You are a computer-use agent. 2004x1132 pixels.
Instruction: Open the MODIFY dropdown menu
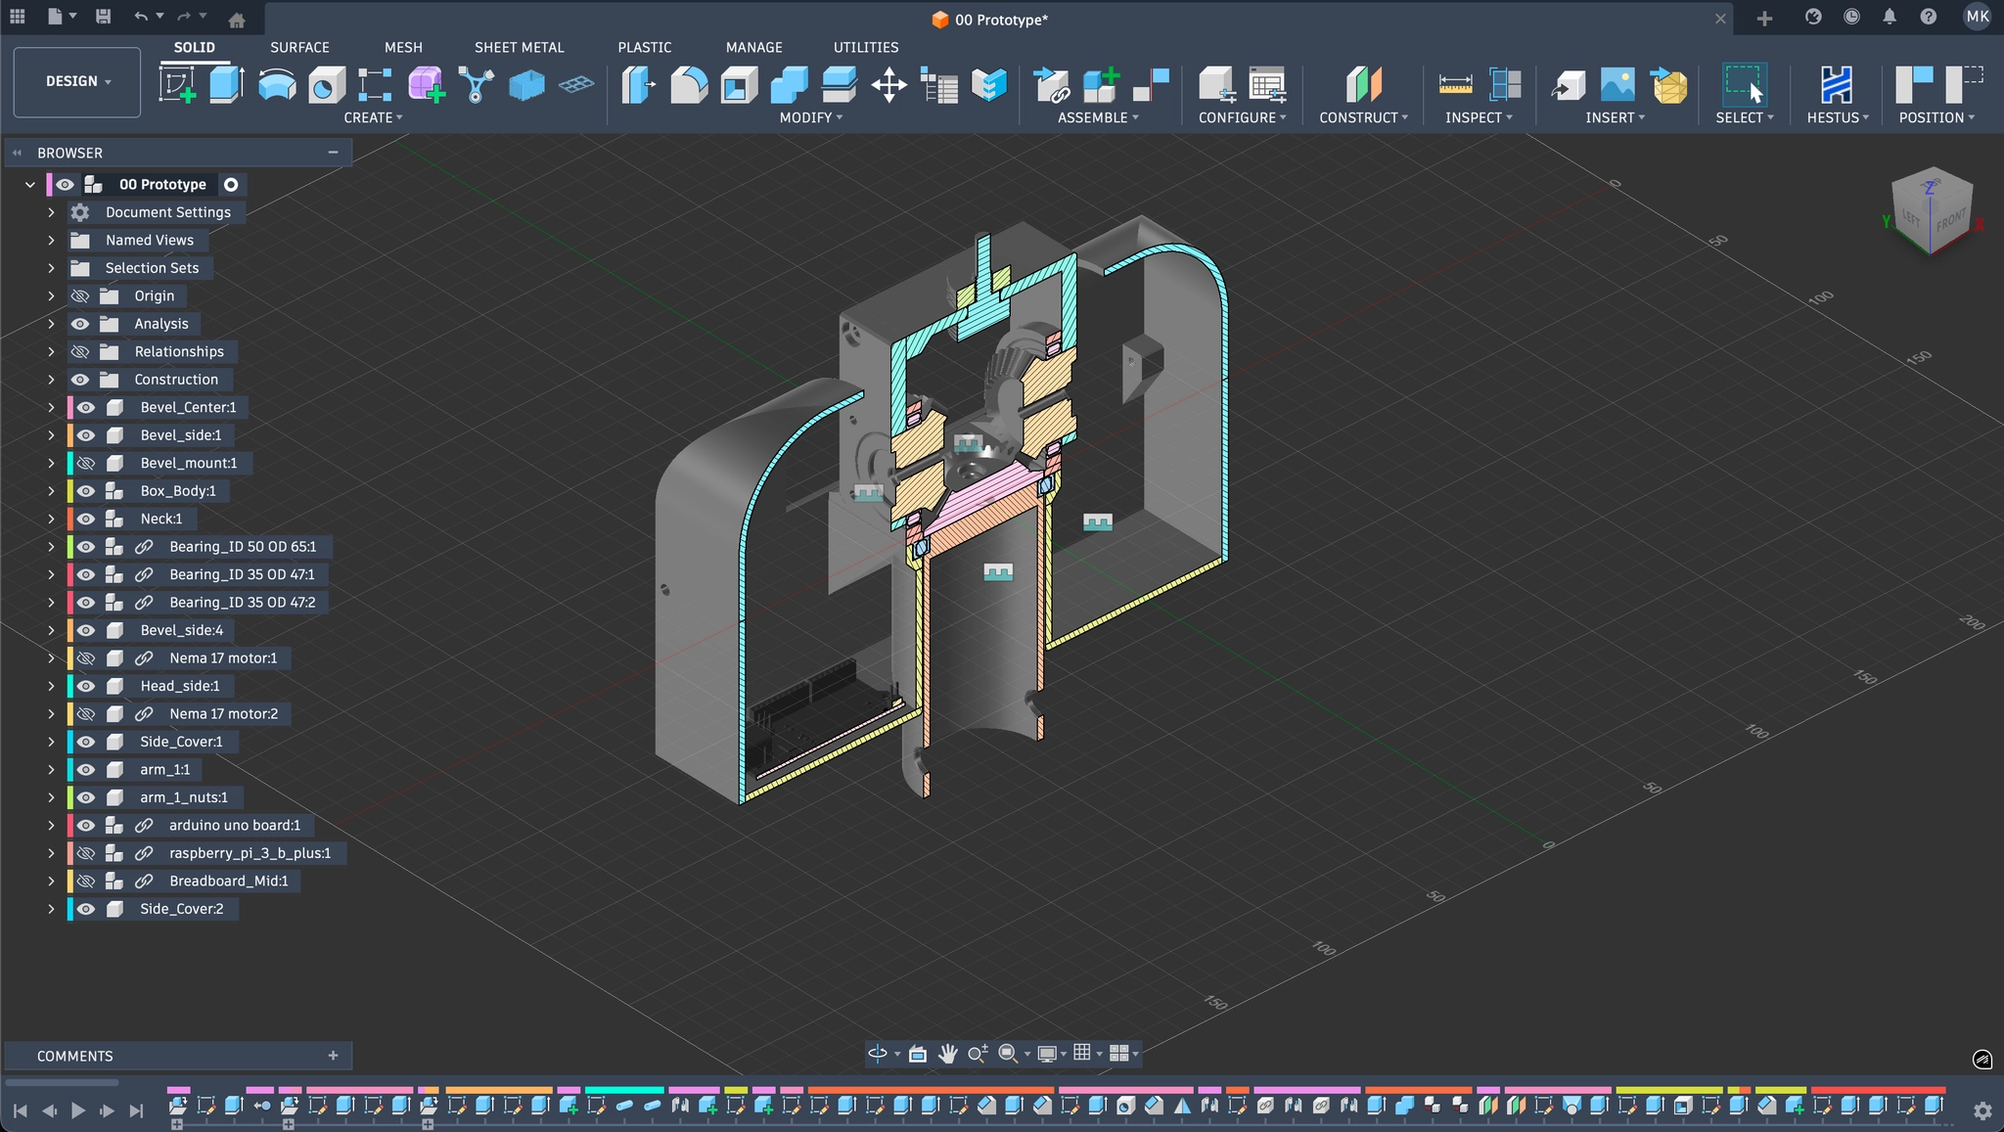tap(810, 117)
